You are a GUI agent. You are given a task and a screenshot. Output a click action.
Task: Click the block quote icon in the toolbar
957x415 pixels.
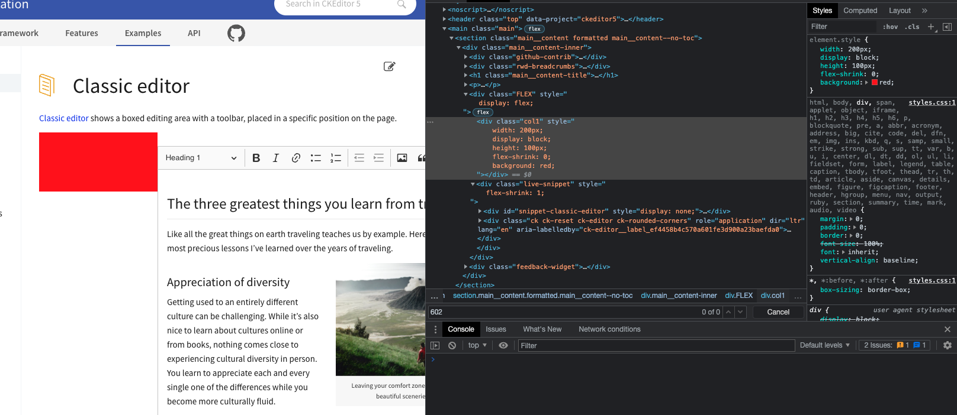pyautogui.click(x=421, y=158)
